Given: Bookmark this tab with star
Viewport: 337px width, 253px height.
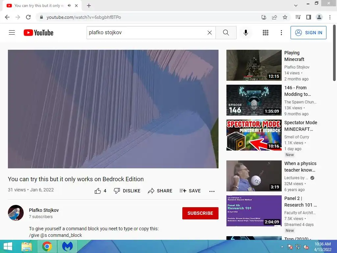Looking at the screenshot, I should coord(285,17).
